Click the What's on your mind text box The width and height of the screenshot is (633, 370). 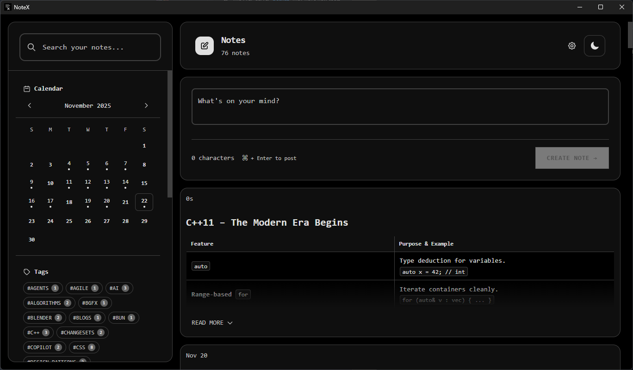tap(400, 106)
